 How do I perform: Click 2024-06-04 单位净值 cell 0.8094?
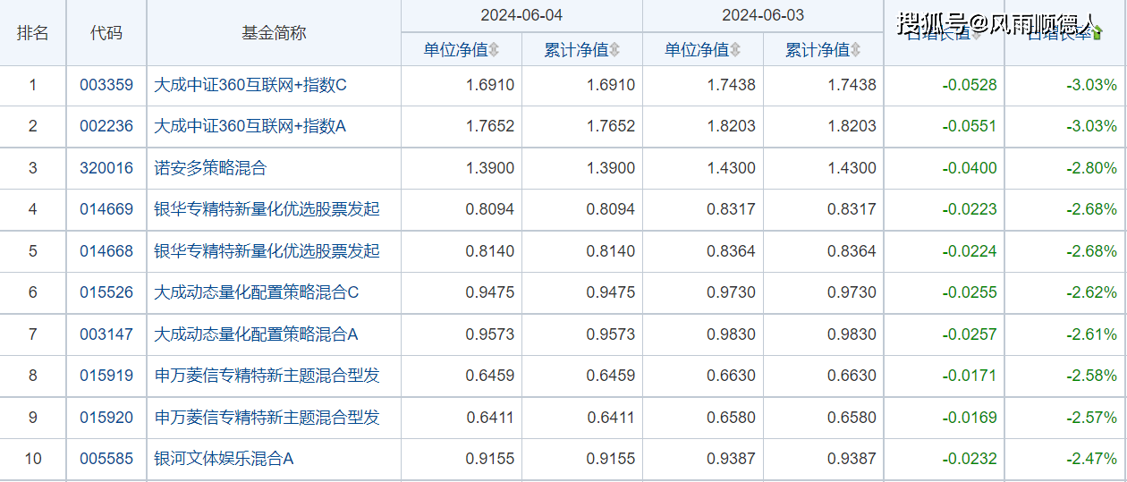490,209
